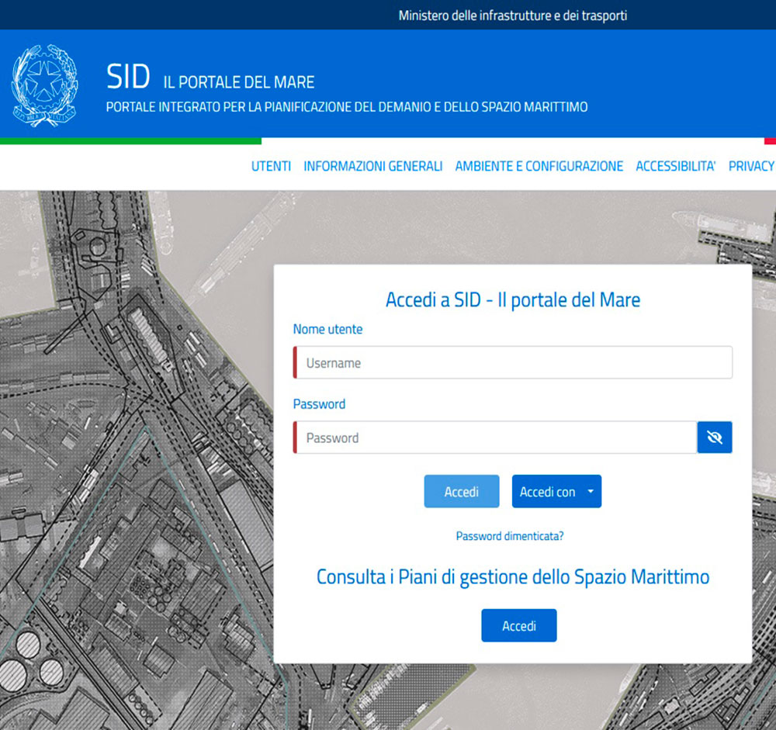
Task: Open the UTENTI menu
Action: [271, 166]
